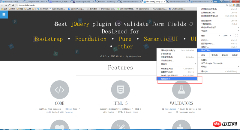Click the JSHint link under CODE
The height and width of the screenshot is (130, 240).
[68, 109]
